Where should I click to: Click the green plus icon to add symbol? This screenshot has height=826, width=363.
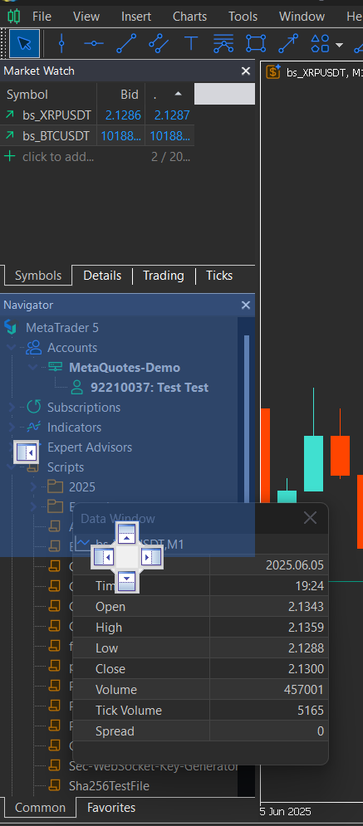click(9, 156)
